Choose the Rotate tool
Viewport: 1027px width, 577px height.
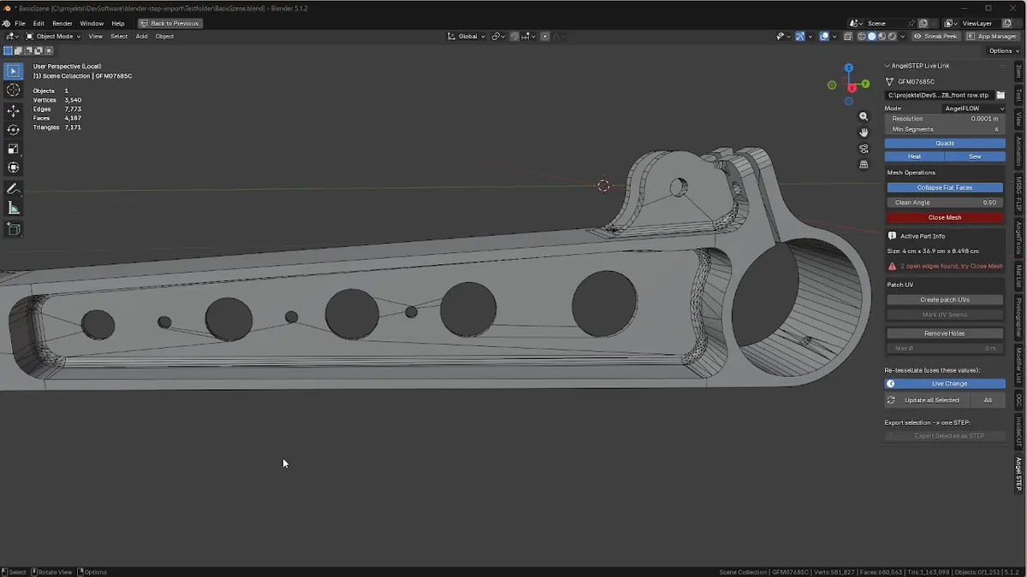coord(13,130)
